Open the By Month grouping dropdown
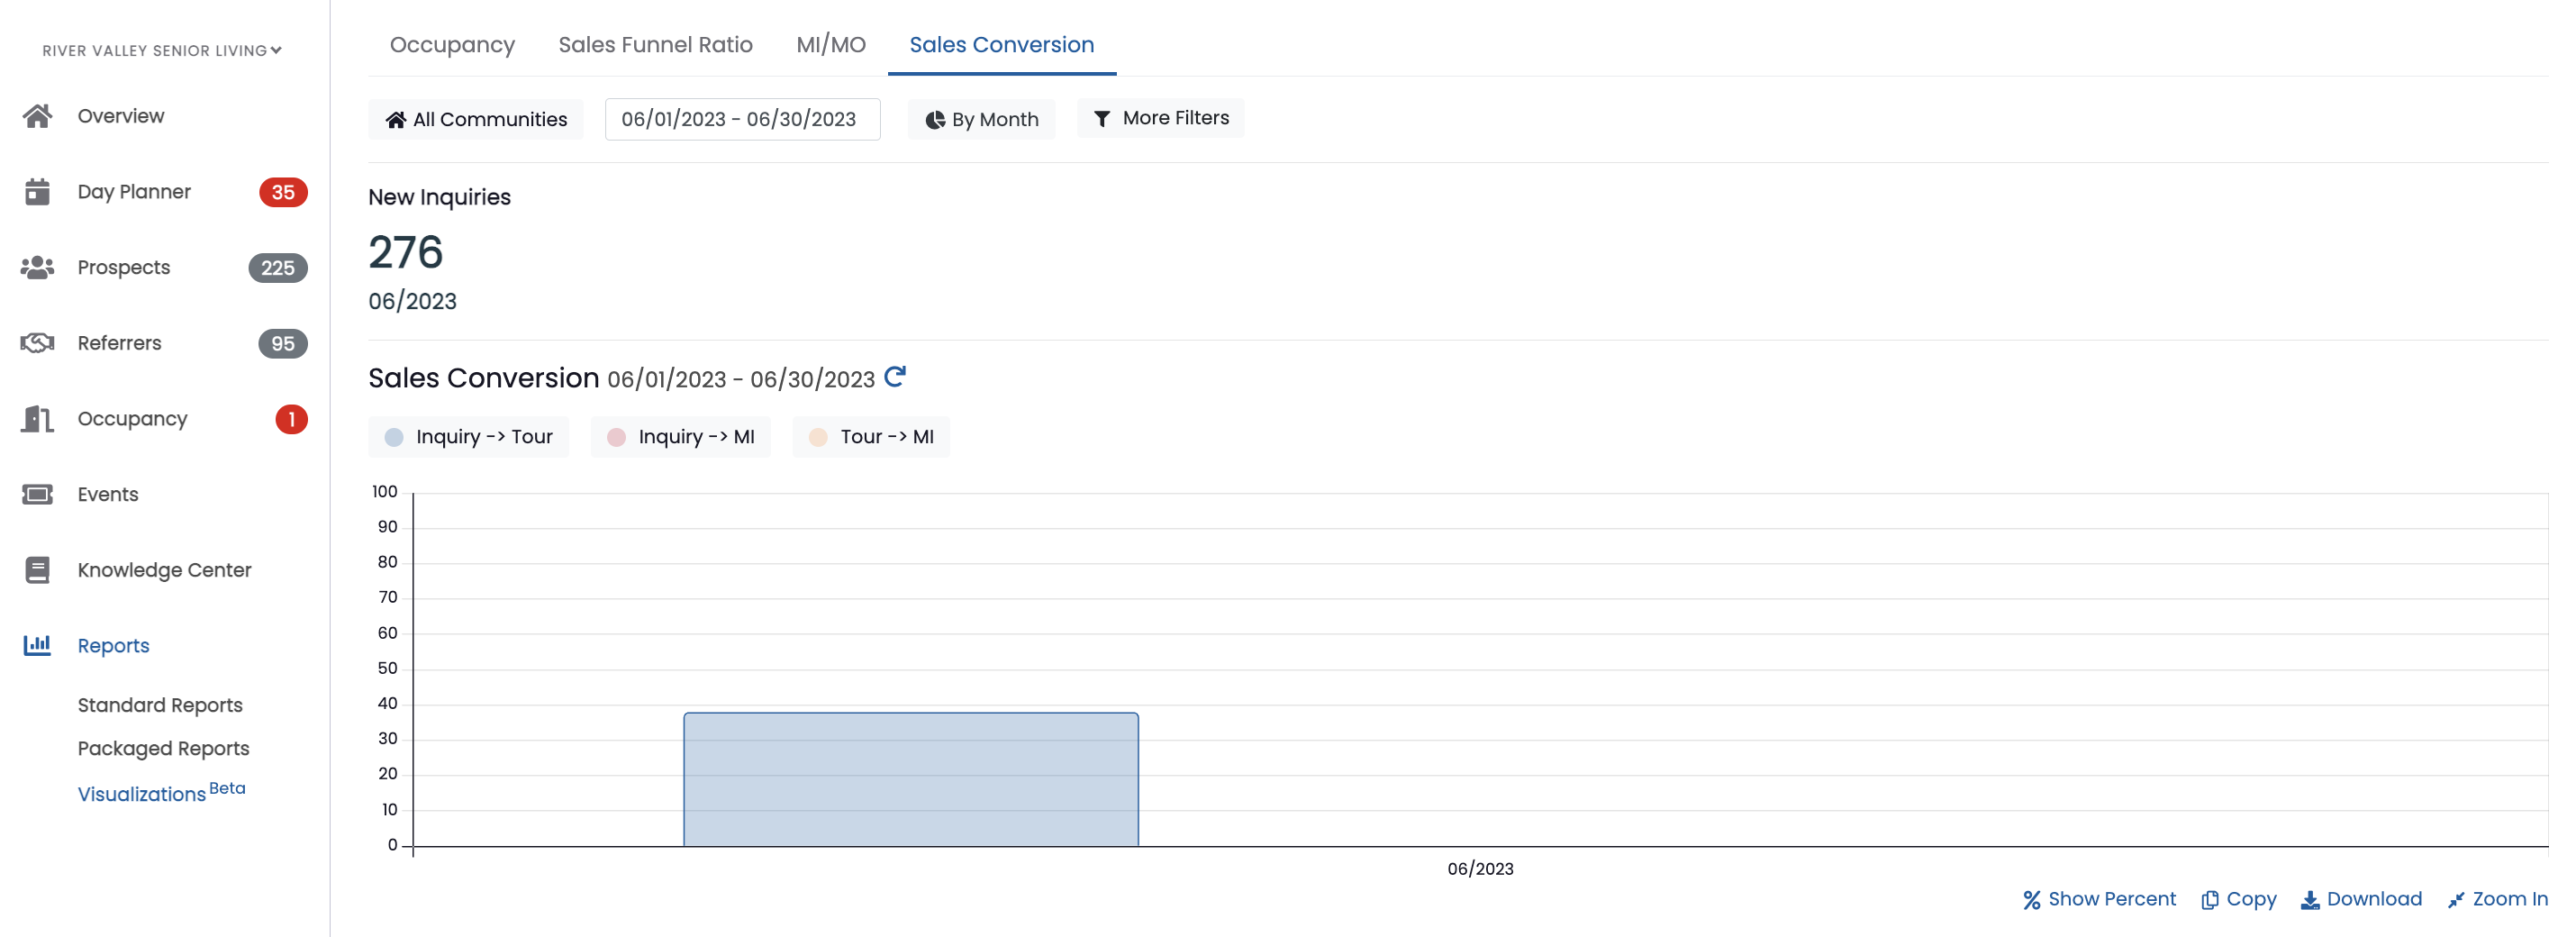The height and width of the screenshot is (937, 2576). coord(982,119)
